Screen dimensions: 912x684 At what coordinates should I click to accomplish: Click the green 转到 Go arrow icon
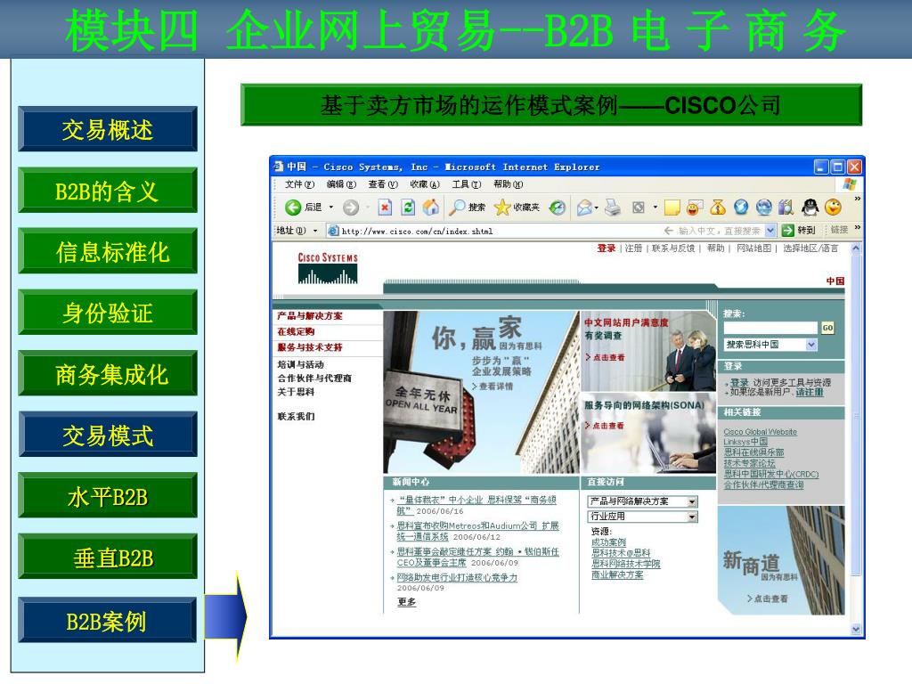pyautogui.click(x=787, y=231)
